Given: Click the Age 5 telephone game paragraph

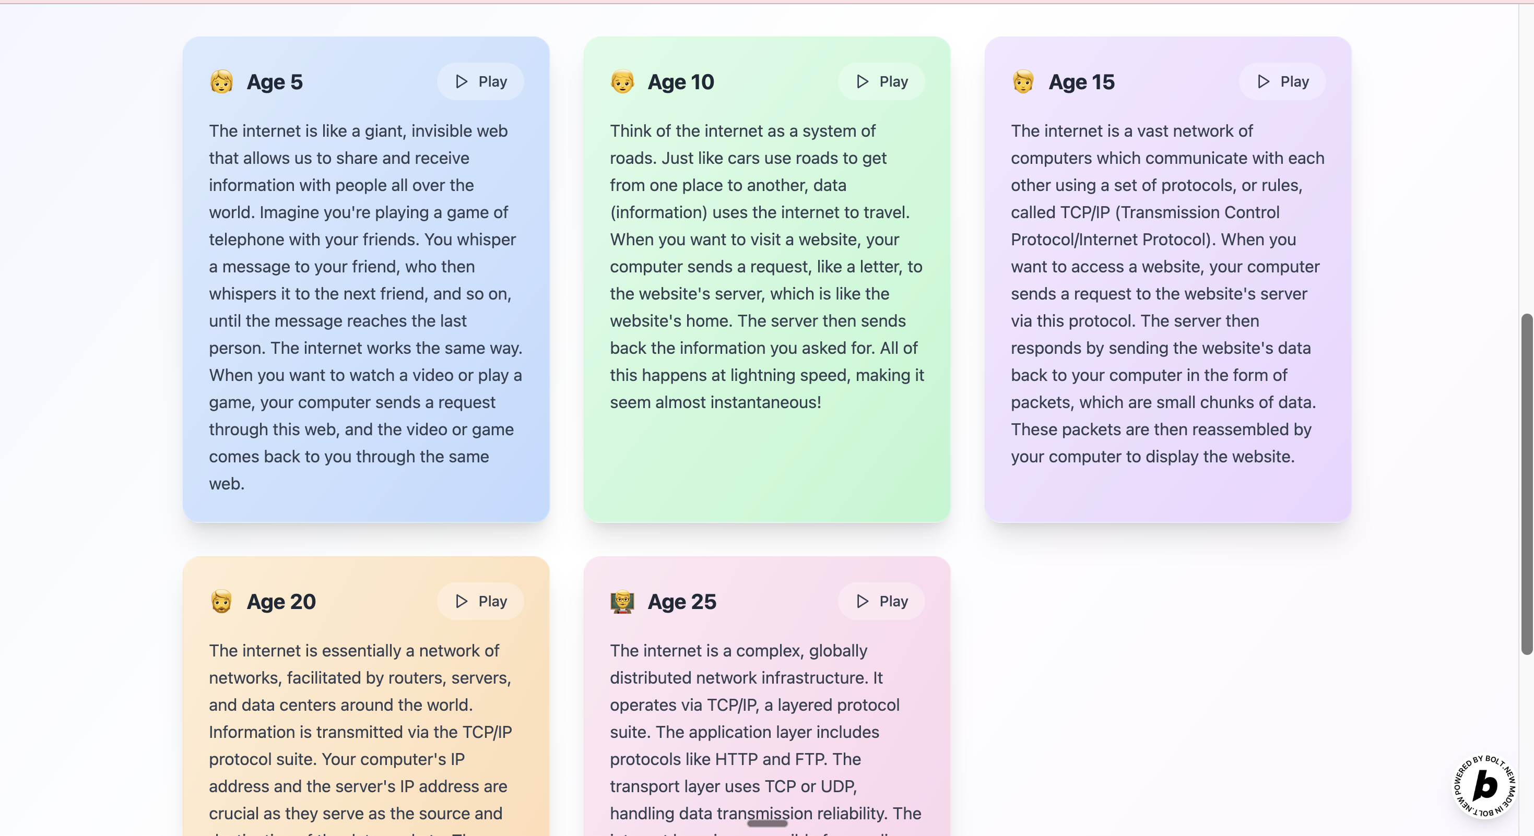Looking at the screenshot, I should coord(365,307).
